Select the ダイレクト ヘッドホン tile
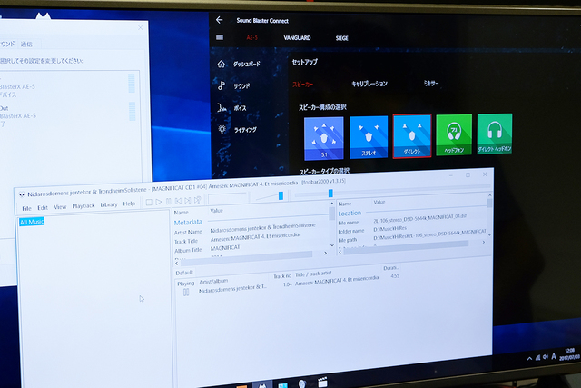Screen dimensions: 581x388 [495, 134]
